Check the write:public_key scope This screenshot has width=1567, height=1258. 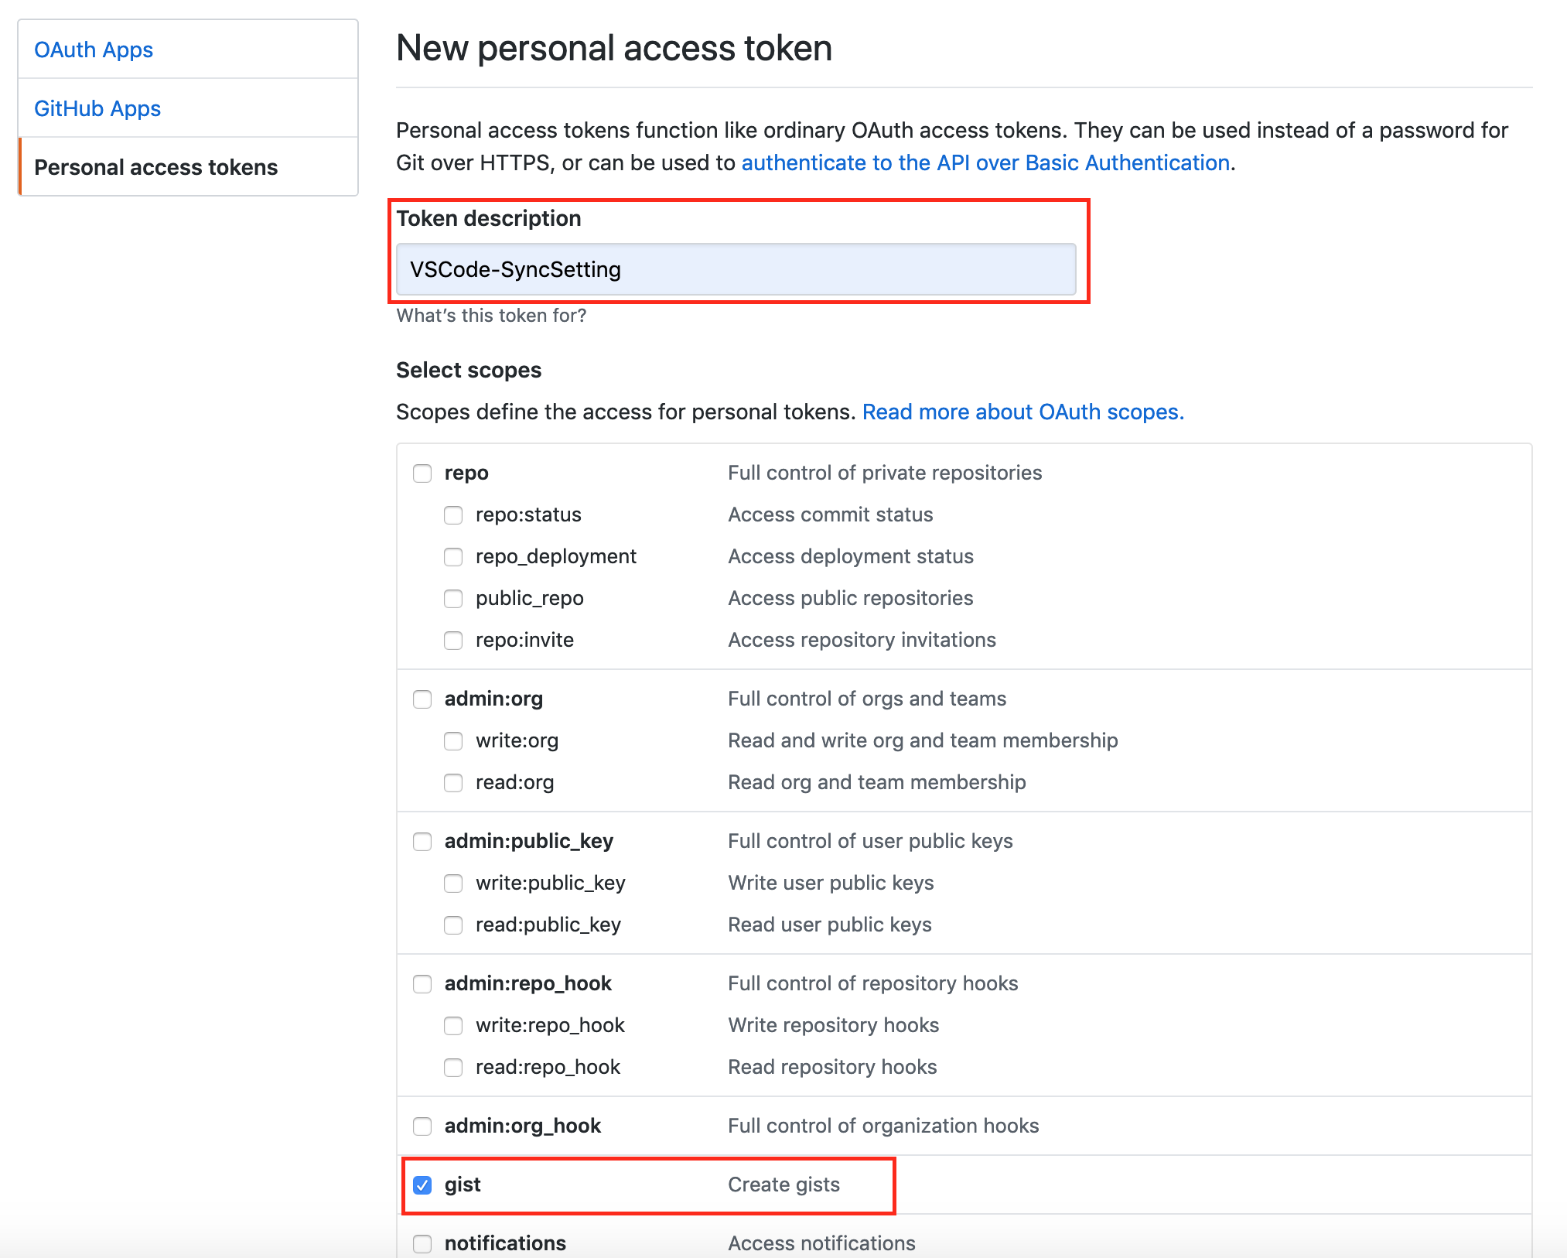point(453,883)
